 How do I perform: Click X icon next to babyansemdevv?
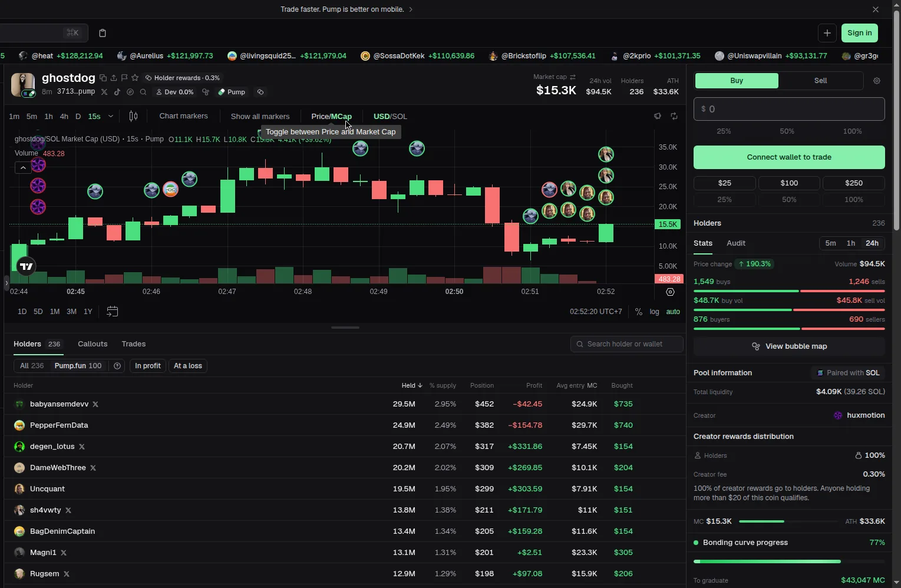(95, 404)
